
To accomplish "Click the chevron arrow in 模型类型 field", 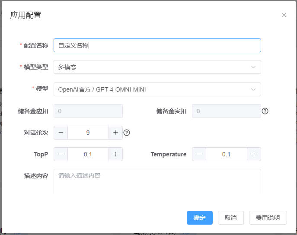I will 253,67.
